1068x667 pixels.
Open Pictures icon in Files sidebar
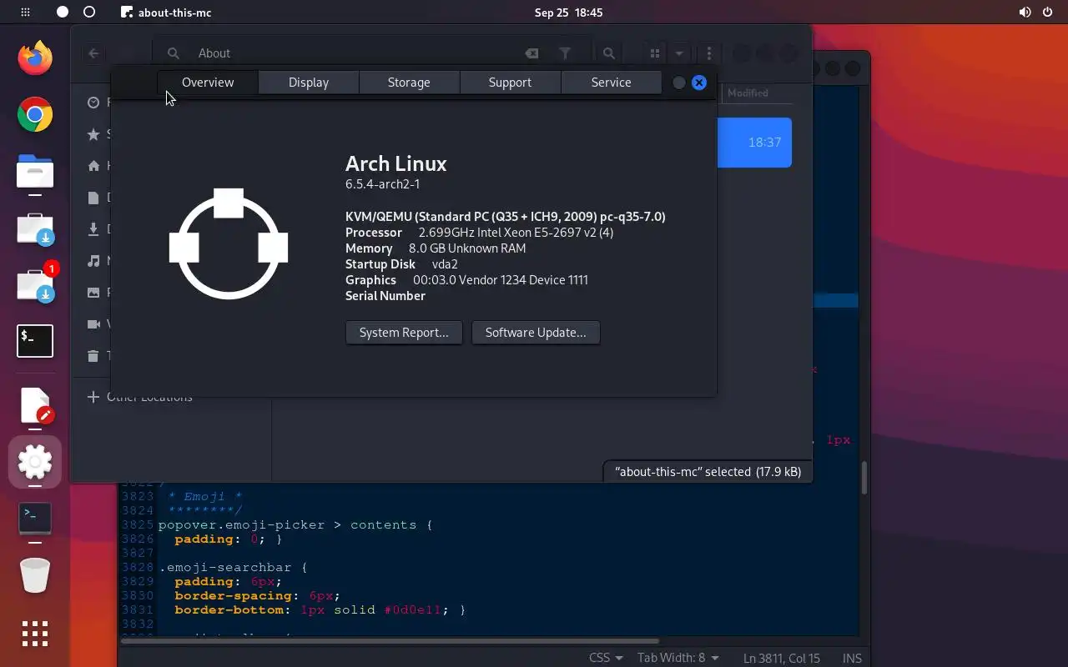[93, 293]
